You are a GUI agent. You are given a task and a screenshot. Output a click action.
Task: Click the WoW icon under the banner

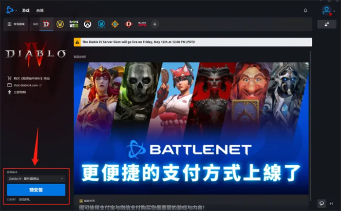[81, 201]
